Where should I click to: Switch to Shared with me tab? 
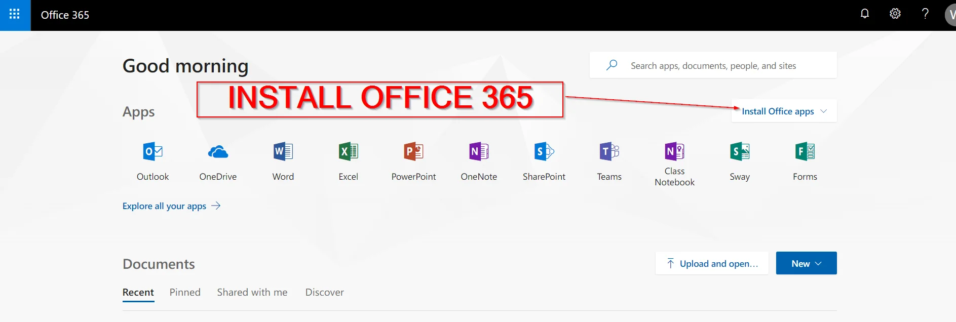[x=252, y=292]
